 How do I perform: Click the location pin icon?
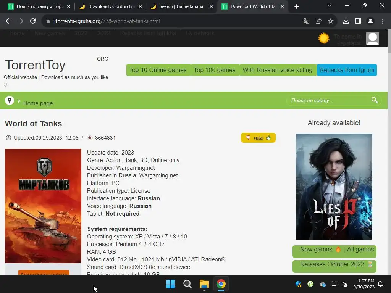coord(10,100)
